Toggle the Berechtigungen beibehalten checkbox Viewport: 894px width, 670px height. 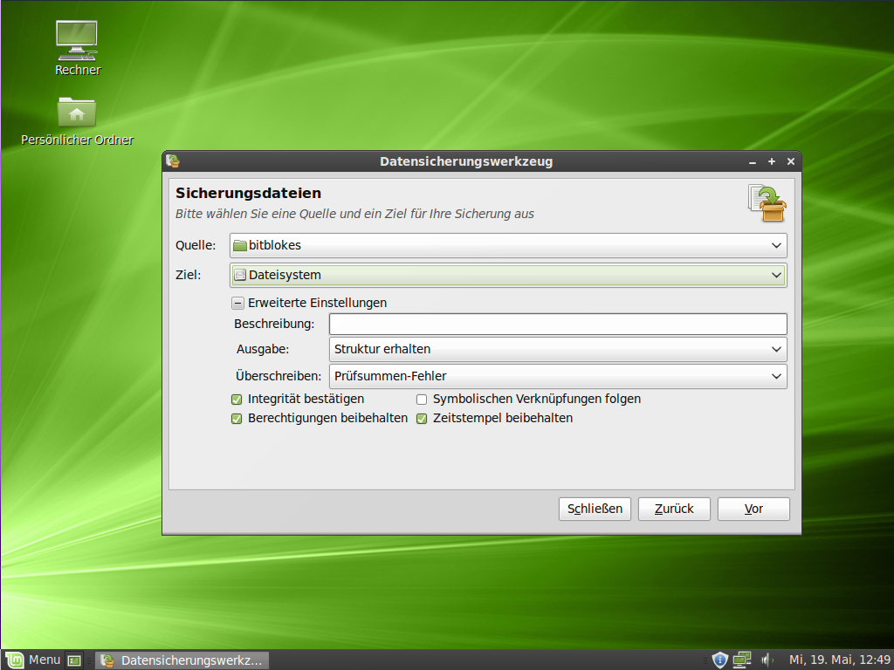tap(237, 419)
